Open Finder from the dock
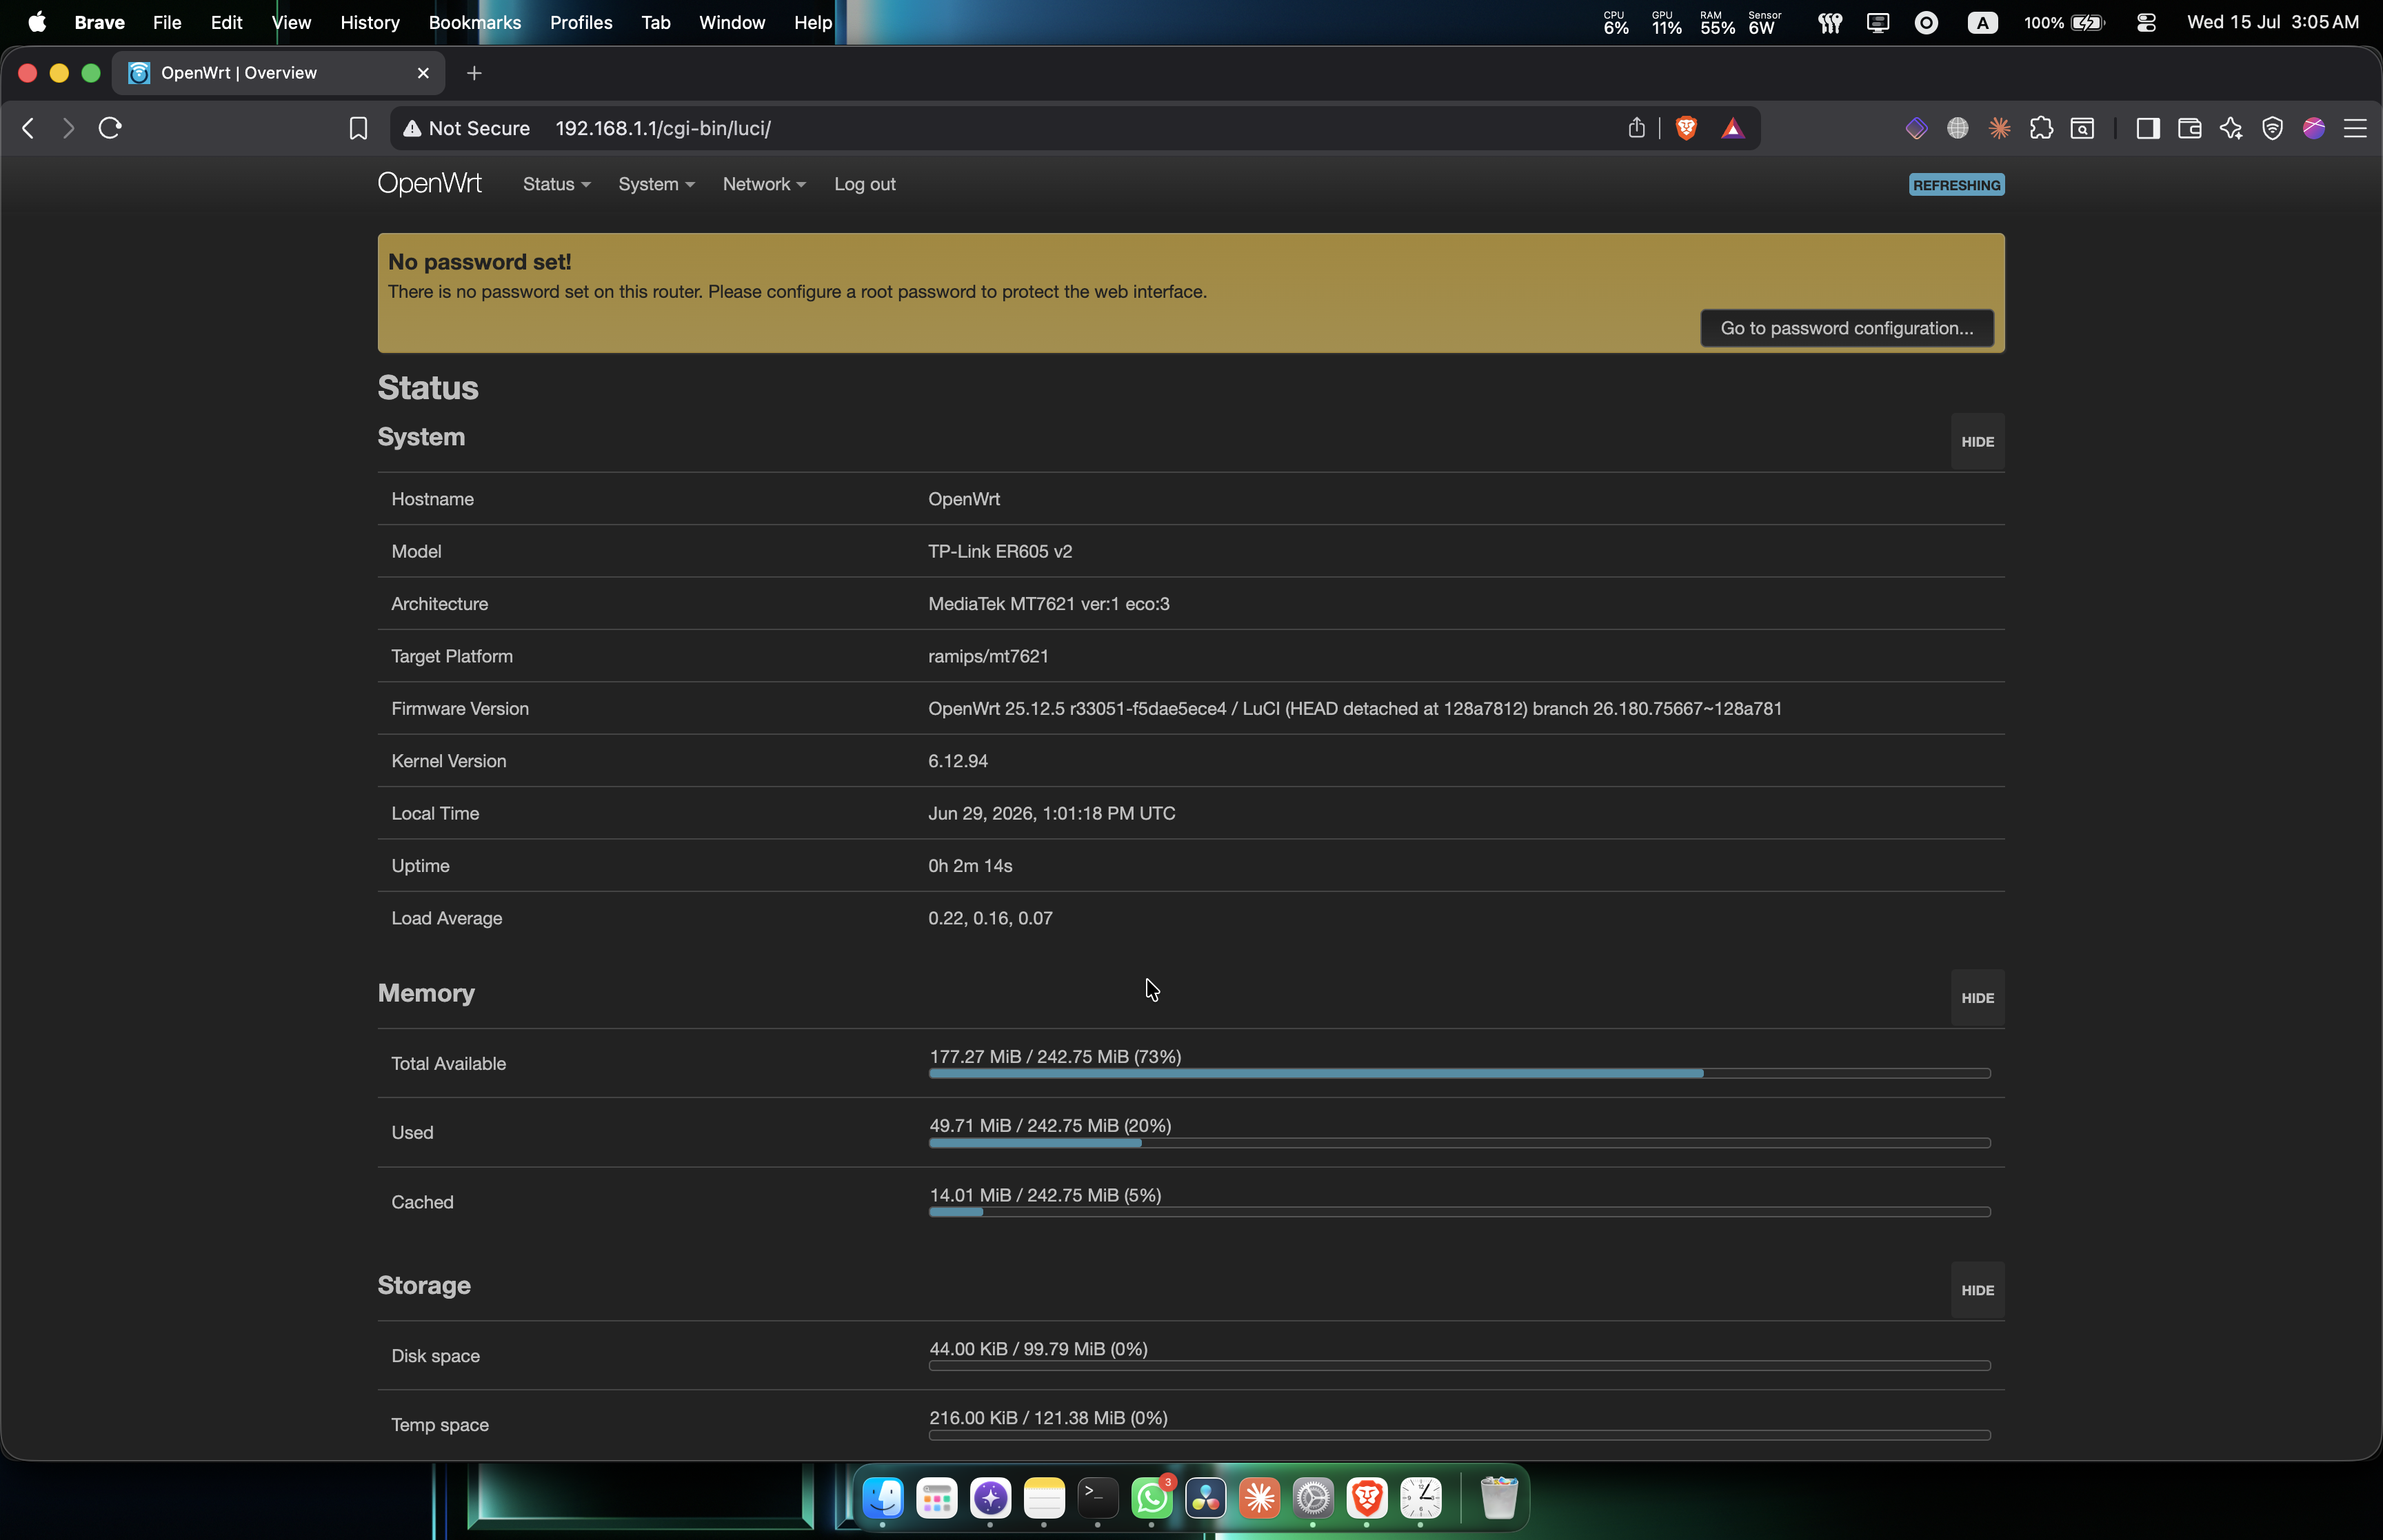This screenshot has height=1540, width=2383. click(883, 1498)
